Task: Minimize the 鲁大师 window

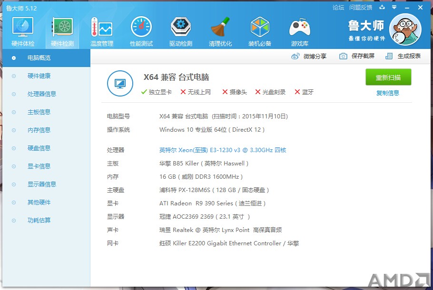Action: click(x=407, y=8)
